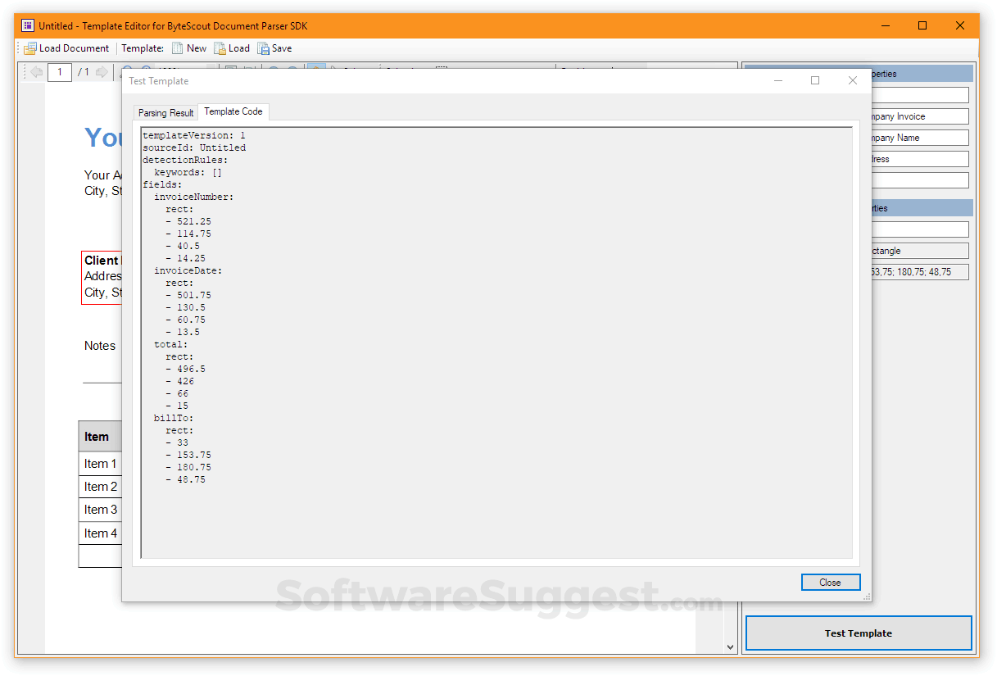997x676 pixels.
Task: Click the Close button in Test Template dialog
Action: (831, 583)
